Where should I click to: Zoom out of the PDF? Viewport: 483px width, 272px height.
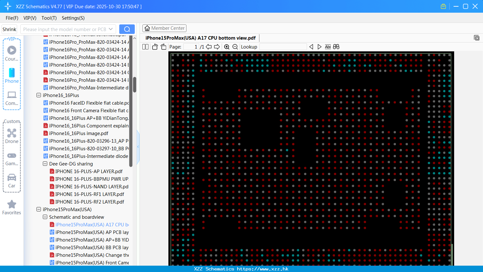pyautogui.click(x=235, y=47)
